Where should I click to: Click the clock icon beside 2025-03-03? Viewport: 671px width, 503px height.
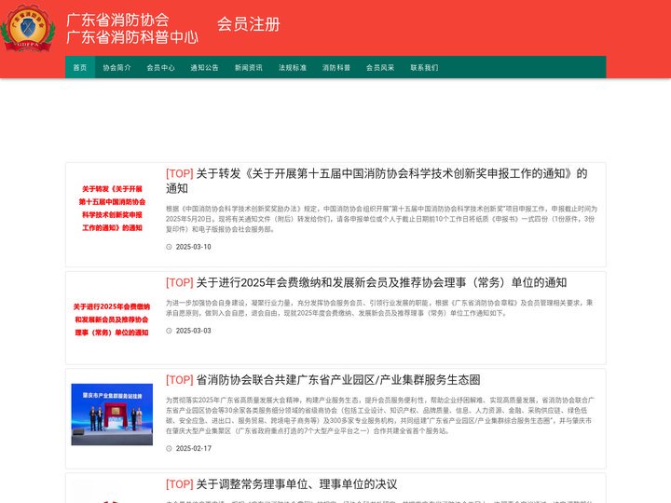169,331
